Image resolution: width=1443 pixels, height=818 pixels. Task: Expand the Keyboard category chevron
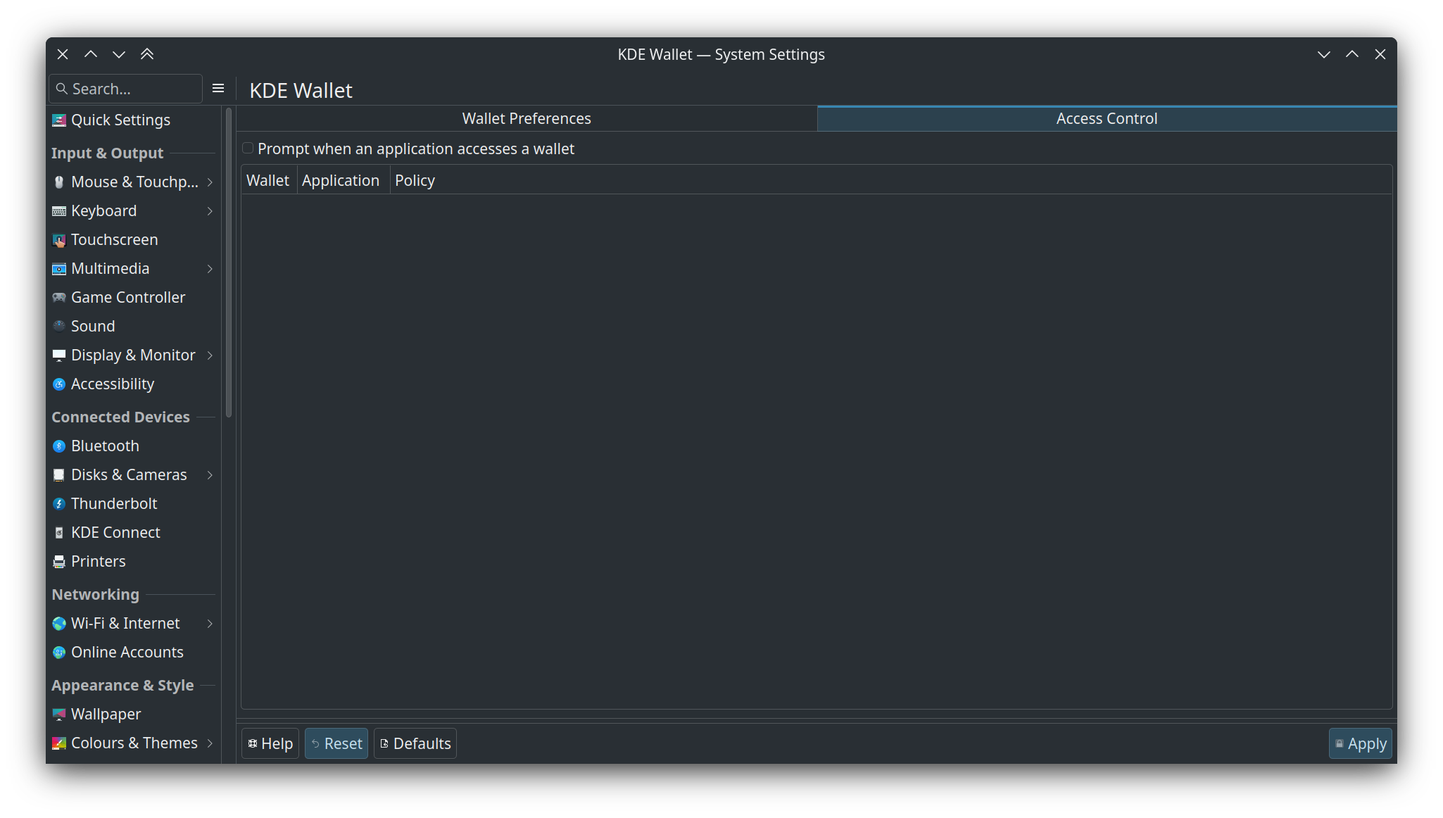pyautogui.click(x=210, y=211)
